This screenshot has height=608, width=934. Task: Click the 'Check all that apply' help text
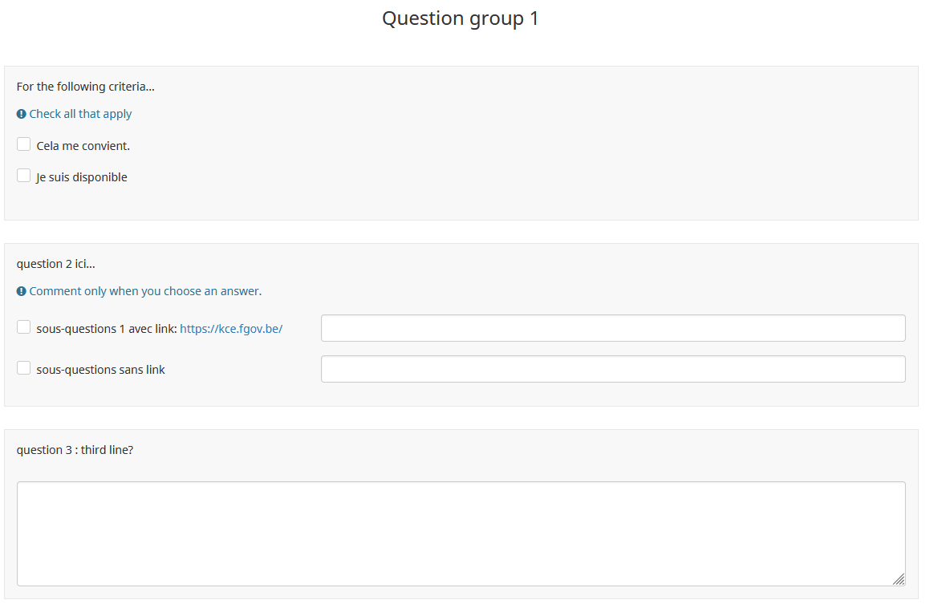click(x=80, y=114)
